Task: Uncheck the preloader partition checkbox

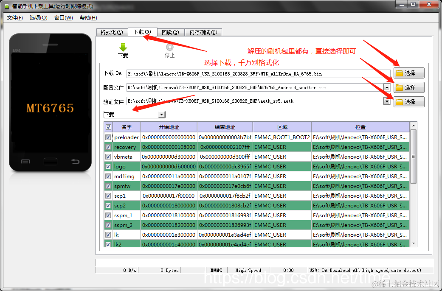Action: [108, 137]
